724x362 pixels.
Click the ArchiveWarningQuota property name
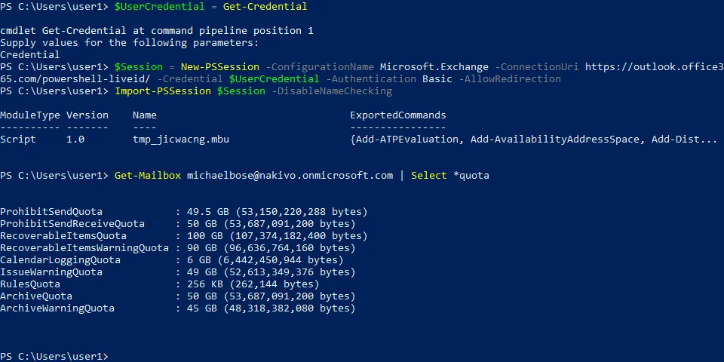click(x=57, y=308)
